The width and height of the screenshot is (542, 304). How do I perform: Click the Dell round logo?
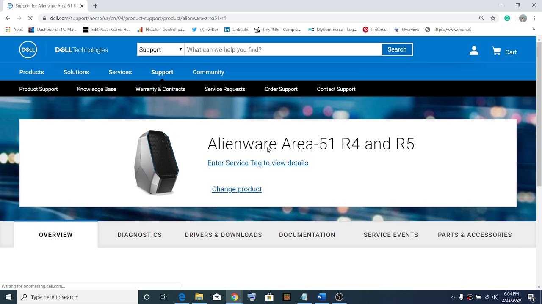[28, 50]
